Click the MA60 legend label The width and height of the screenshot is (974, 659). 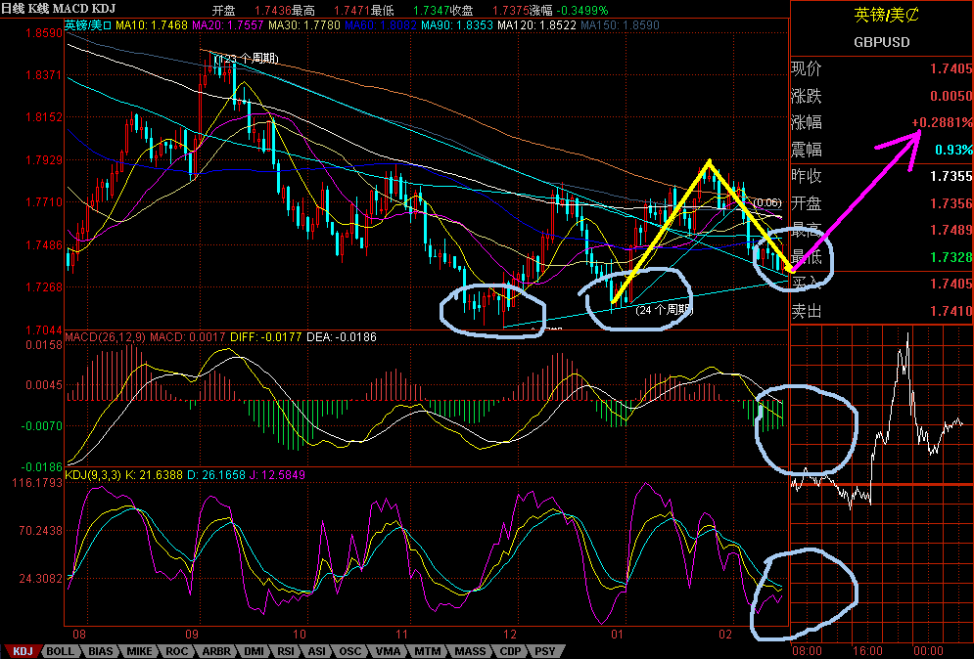(x=381, y=25)
